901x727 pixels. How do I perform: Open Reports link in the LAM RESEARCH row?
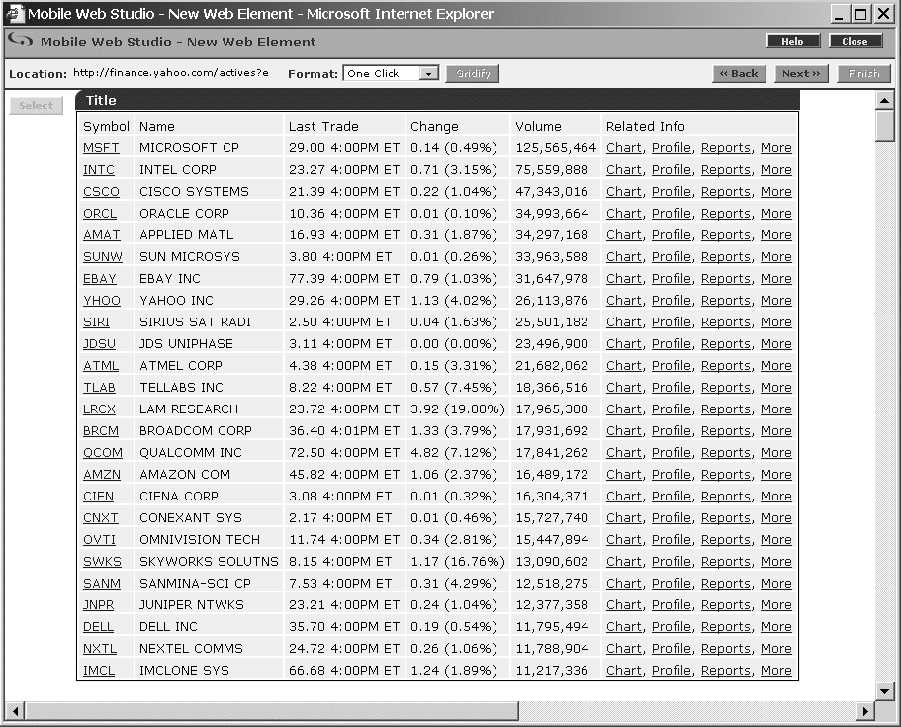[x=726, y=409]
